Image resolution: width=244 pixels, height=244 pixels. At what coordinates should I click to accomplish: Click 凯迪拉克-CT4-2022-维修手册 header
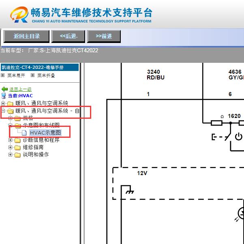[40, 67]
